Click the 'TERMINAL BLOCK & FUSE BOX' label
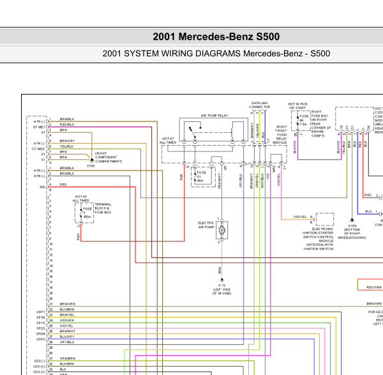 click(103, 208)
